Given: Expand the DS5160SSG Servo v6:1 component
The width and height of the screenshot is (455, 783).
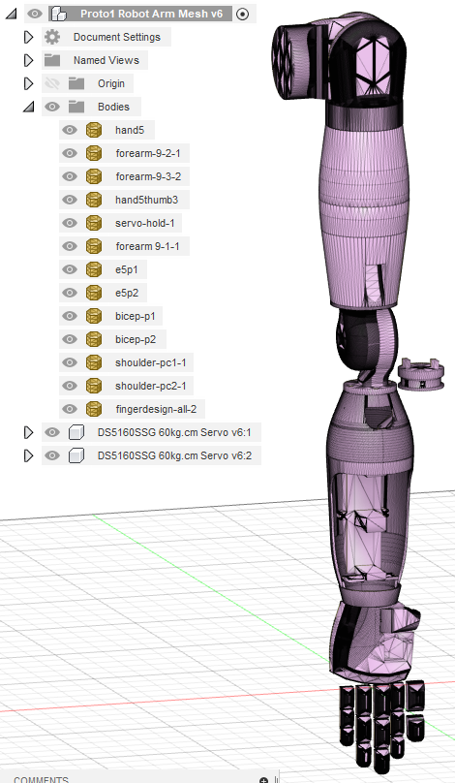Looking at the screenshot, I should [28, 432].
